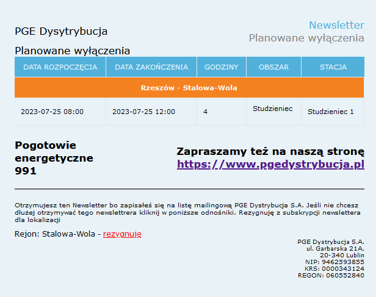Click the REGON: 060552840 line

pos(331,276)
